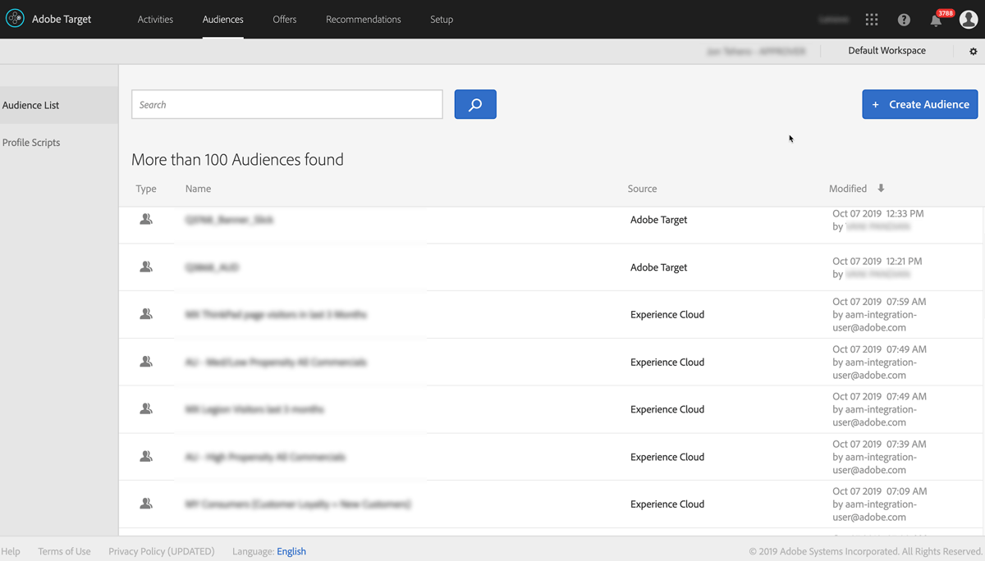This screenshot has width=985, height=561.
Task: Open the Recommendations section
Action: (363, 19)
